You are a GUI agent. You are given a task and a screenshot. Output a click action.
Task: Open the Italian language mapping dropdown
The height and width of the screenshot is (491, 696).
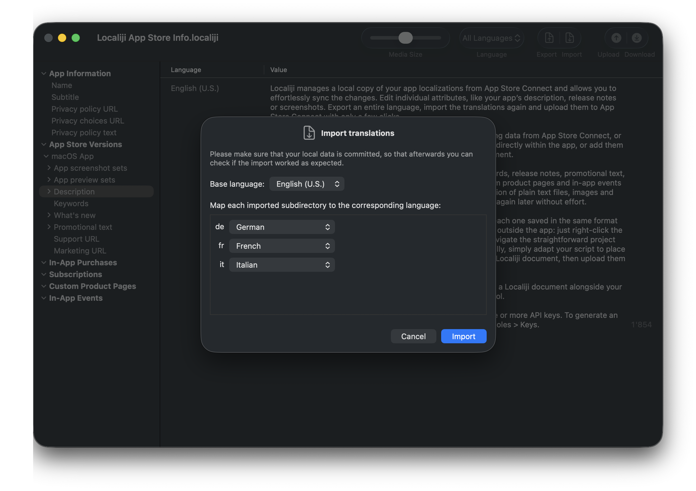281,265
